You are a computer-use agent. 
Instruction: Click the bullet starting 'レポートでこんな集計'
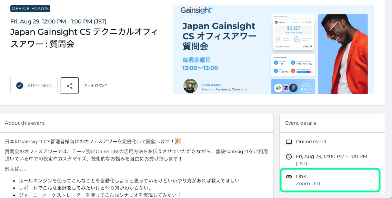tap(86, 188)
